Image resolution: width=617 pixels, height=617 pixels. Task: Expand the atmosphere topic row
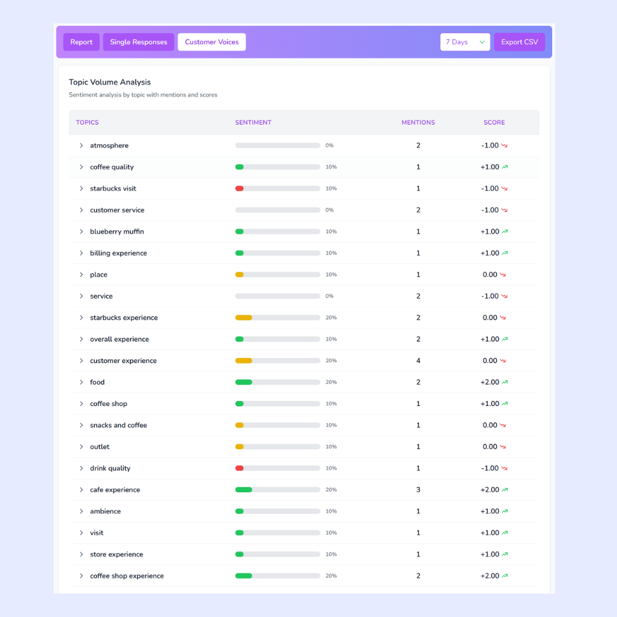(x=81, y=146)
